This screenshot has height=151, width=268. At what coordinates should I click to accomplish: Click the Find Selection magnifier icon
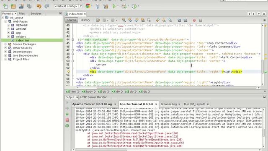(124, 20)
